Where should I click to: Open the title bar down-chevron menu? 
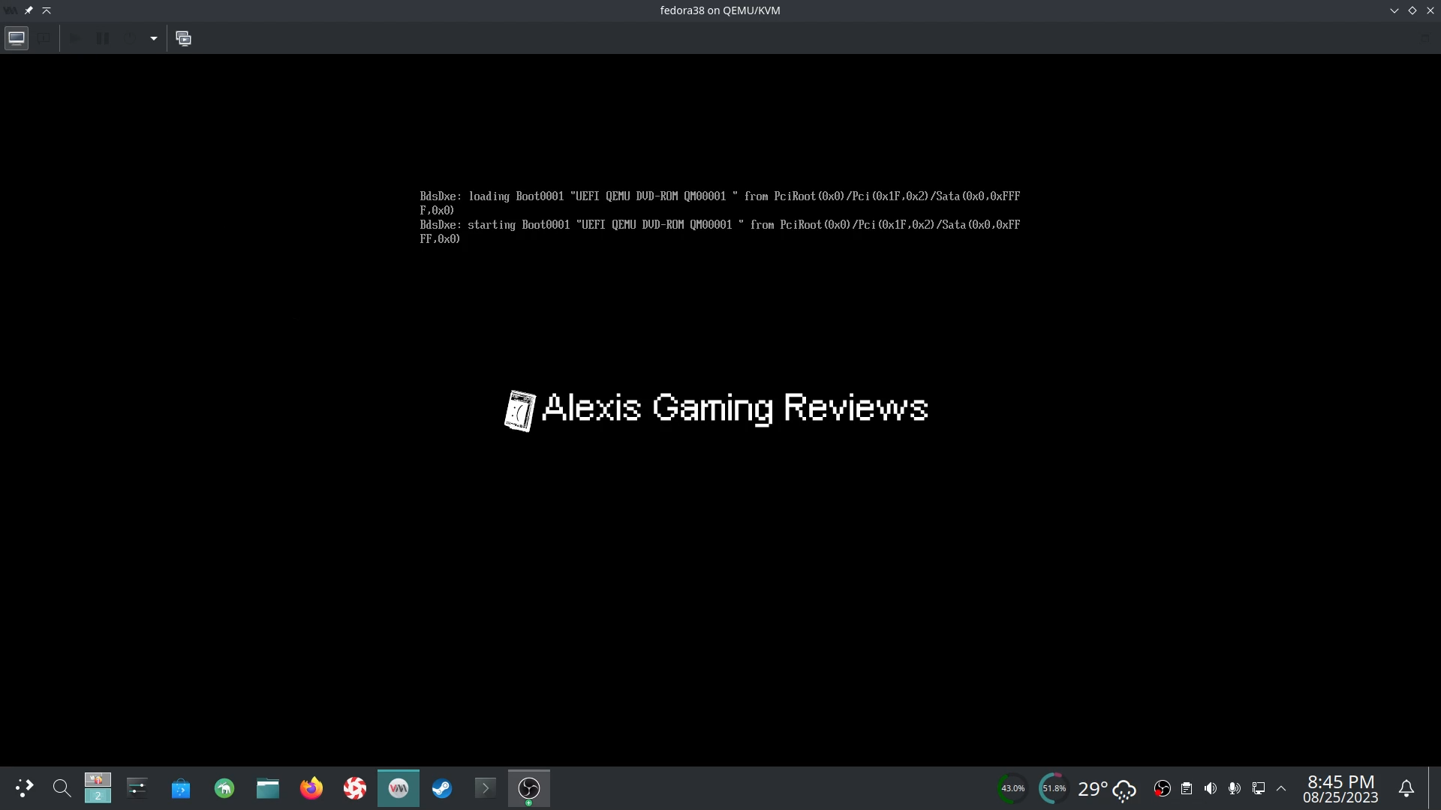pyautogui.click(x=1394, y=10)
